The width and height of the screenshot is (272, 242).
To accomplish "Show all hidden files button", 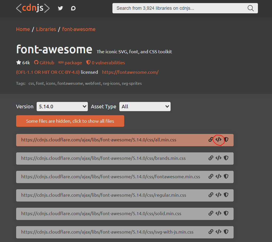I will [x=70, y=121].
